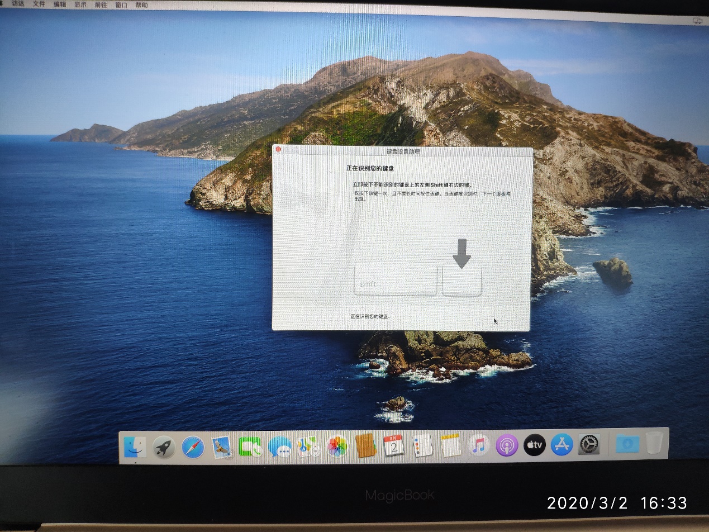Open the Mail app in dock
Screen dimensions: 709x532
coord(222,447)
